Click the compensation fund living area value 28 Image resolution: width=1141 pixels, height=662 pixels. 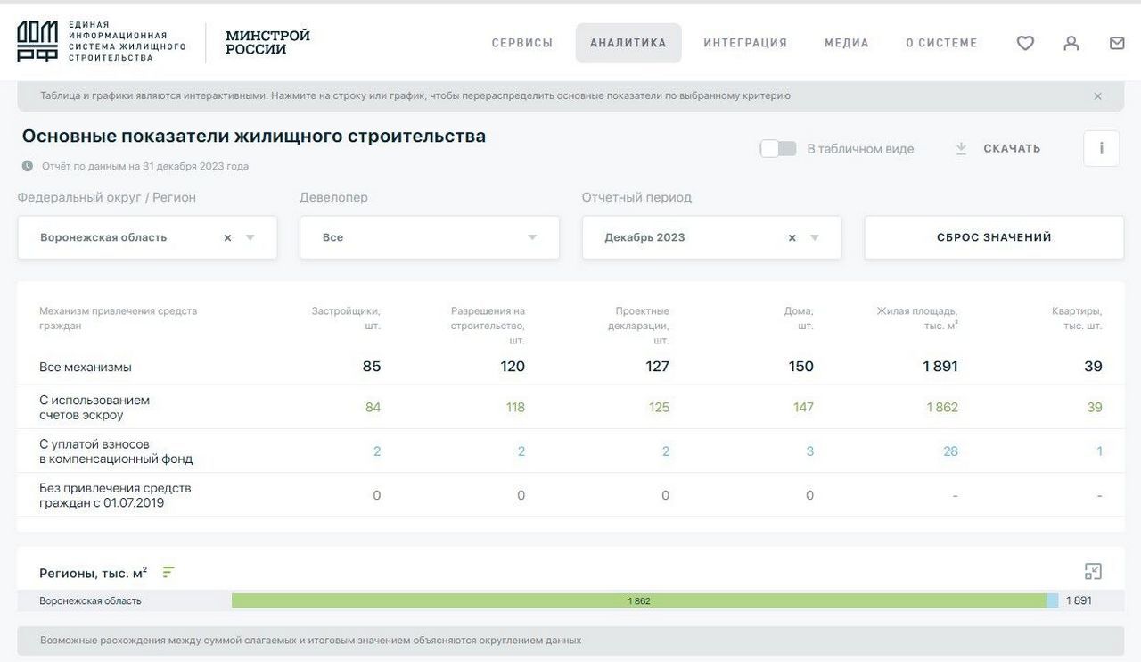950,451
